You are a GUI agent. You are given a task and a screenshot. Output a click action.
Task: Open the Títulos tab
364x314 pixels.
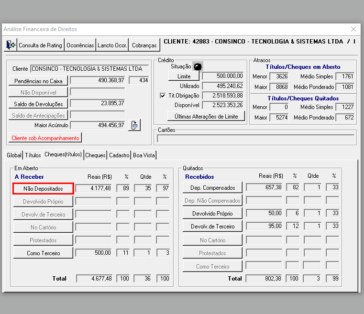[33, 155]
